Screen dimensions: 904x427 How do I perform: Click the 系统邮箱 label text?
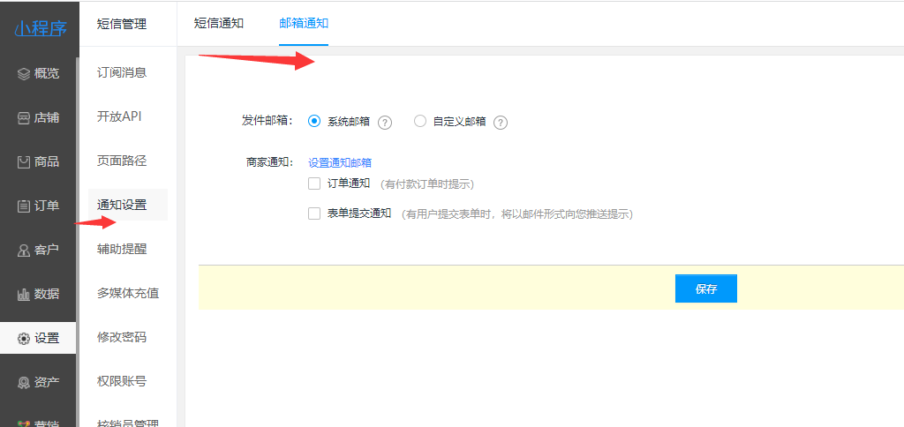[x=348, y=122]
